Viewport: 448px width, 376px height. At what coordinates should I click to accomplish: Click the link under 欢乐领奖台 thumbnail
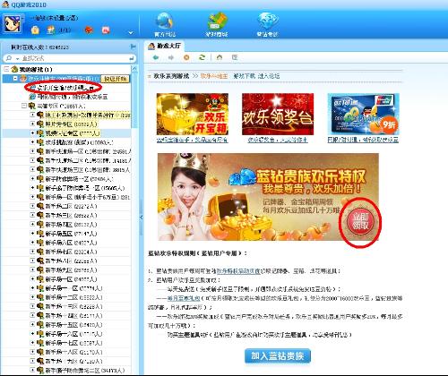pos(278,140)
